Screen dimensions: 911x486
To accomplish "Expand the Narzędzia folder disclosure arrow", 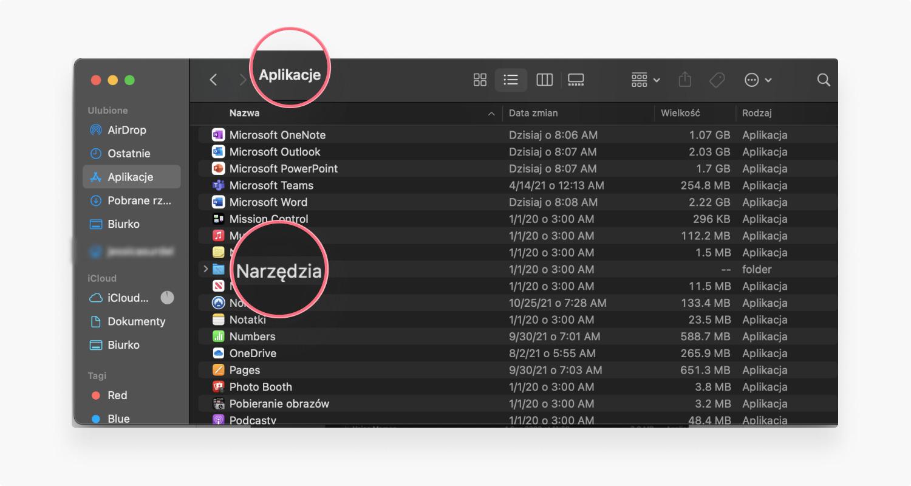I will coord(205,269).
